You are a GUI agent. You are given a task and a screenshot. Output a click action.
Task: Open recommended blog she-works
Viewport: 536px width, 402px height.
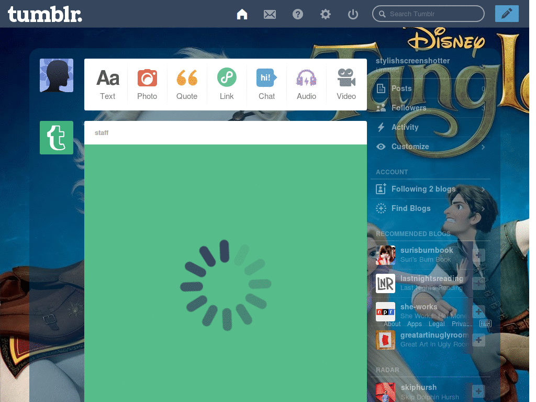(419, 307)
